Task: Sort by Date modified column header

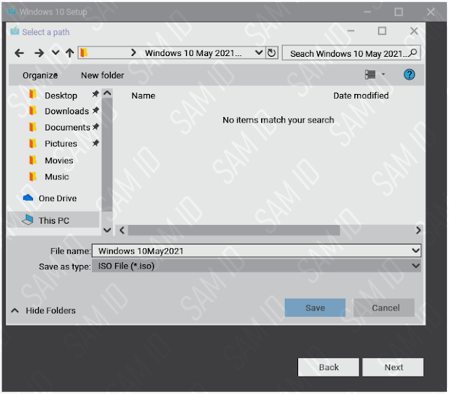Action: [361, 95]
